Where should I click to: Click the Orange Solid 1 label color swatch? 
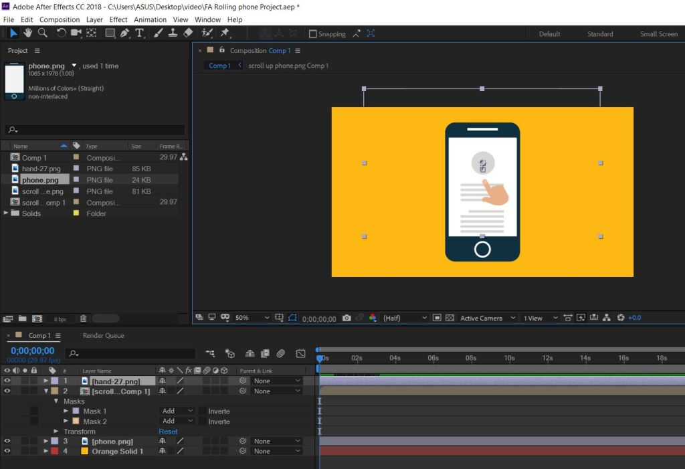coord(54,451)
